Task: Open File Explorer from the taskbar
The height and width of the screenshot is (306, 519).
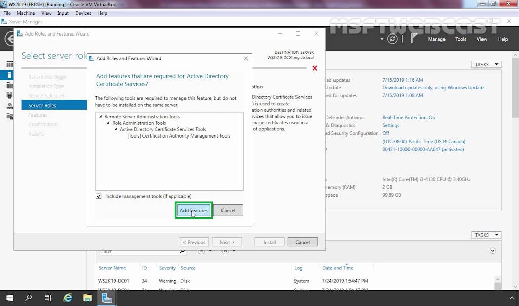Action: click(87, 298)
